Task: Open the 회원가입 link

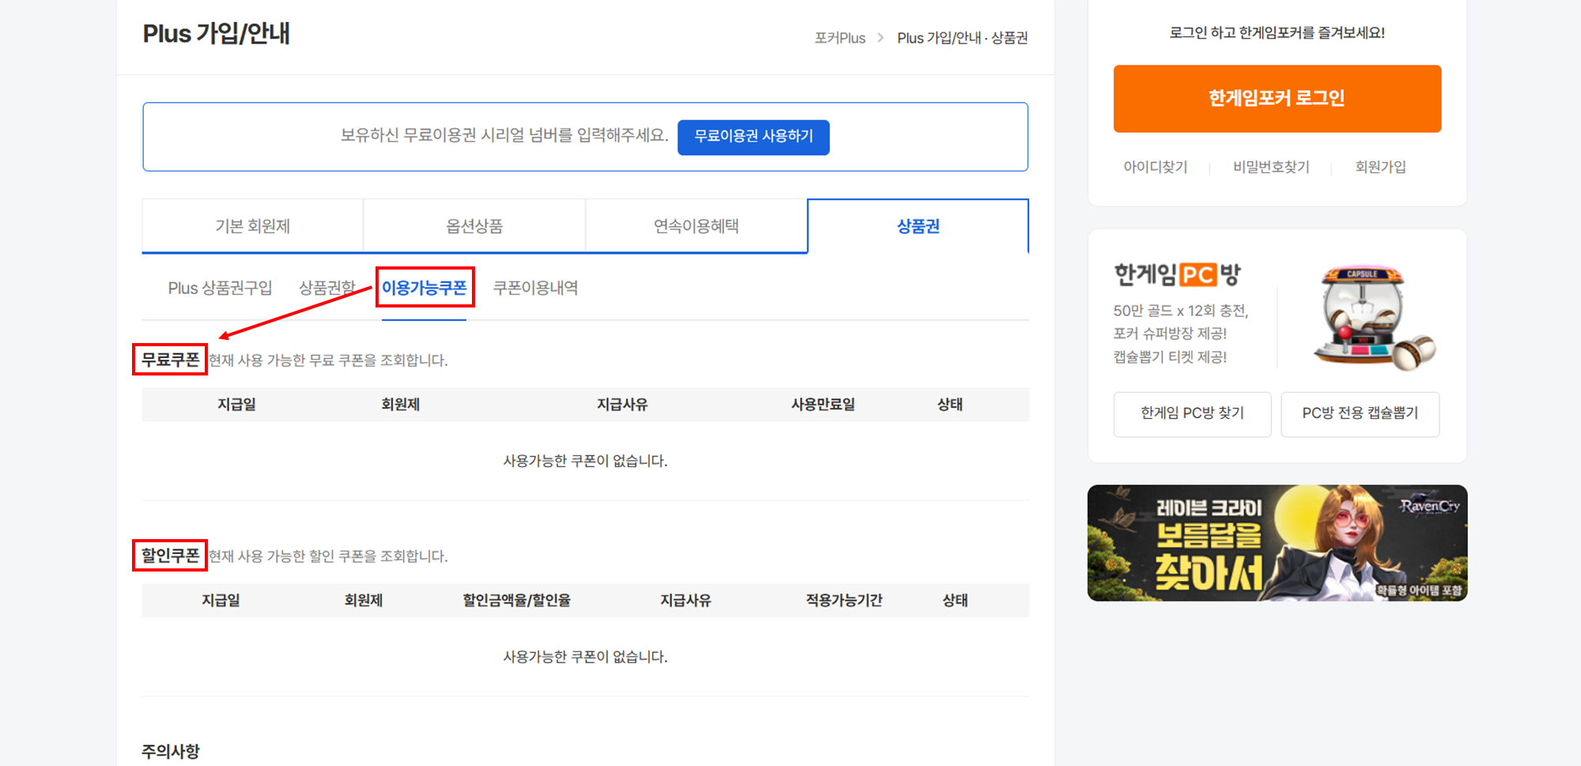Action: click(x=1379, y=167)
